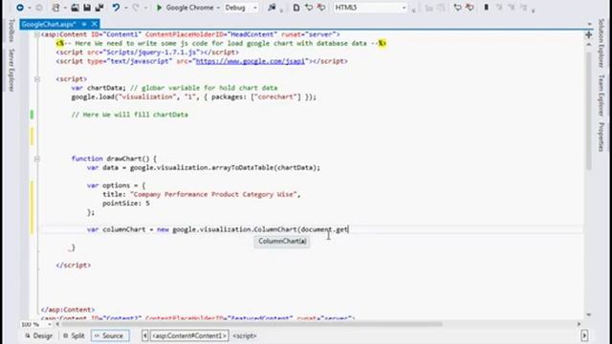Image resolution: width=612 pixels, height=344 pixels.
Task: Open the Team Explorer side tab
Action: (x=601, y=96)
